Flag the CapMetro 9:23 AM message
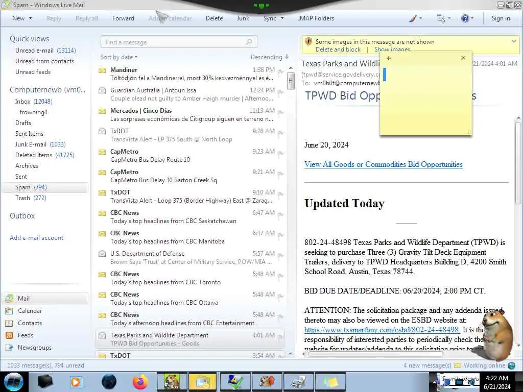This screenshot has height=392, width=523. click(280, 154)
